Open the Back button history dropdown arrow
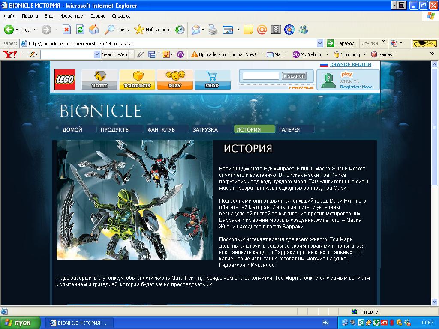This screenshot has height=329, width=439. 34,30
